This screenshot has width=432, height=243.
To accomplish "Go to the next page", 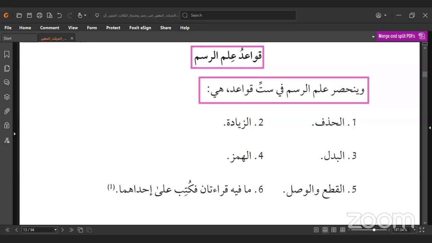I will click(62, 230).
